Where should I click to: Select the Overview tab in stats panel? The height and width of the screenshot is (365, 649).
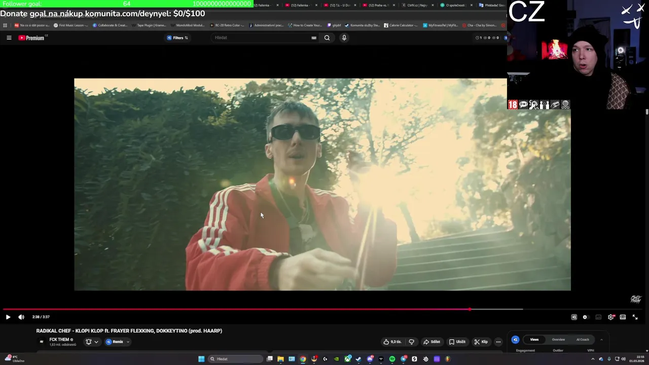pos(558,340)
